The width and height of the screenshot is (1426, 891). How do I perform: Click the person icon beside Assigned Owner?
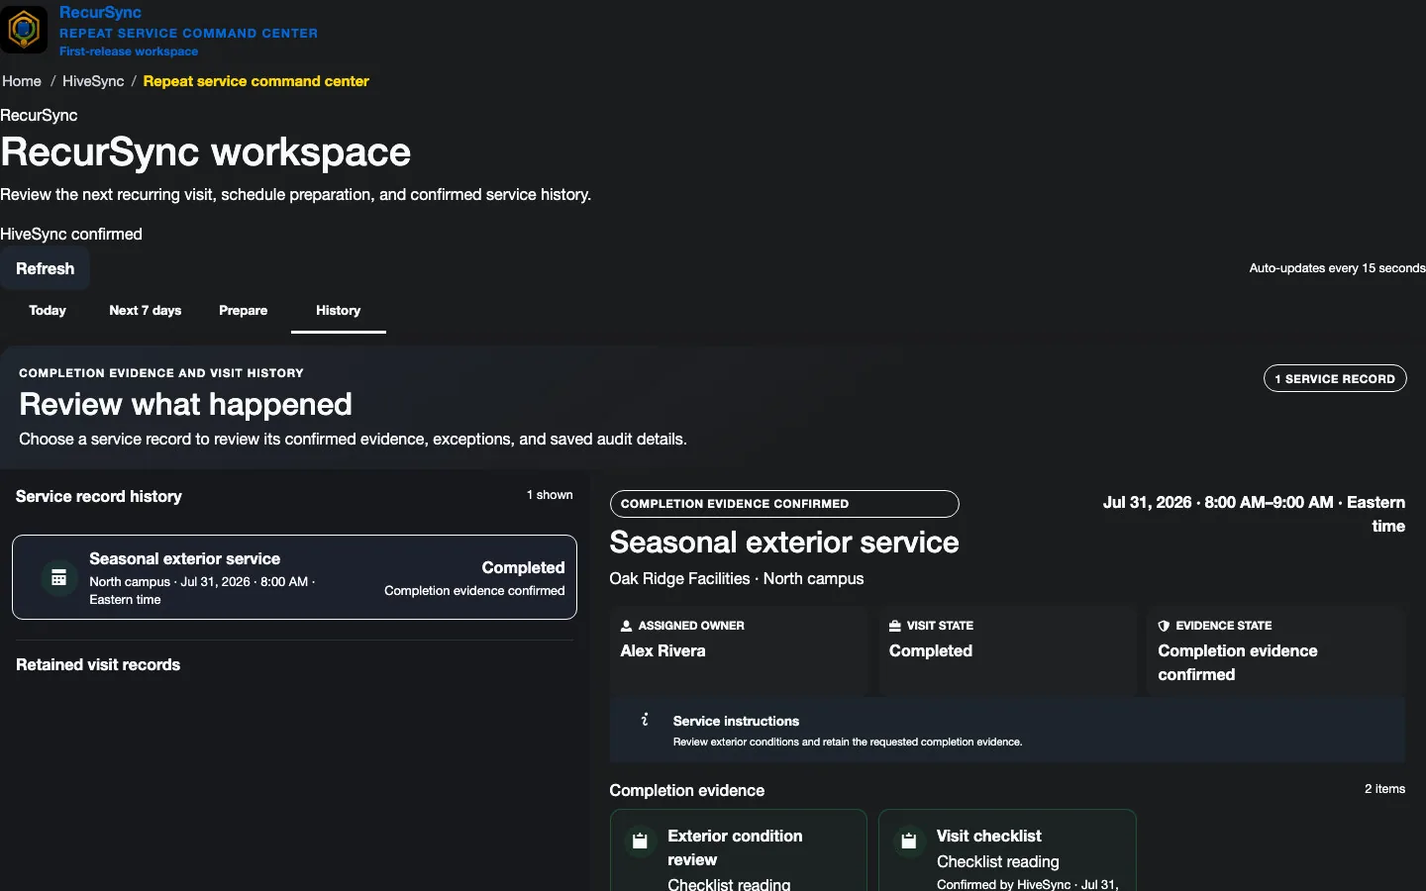click(626, 626)
